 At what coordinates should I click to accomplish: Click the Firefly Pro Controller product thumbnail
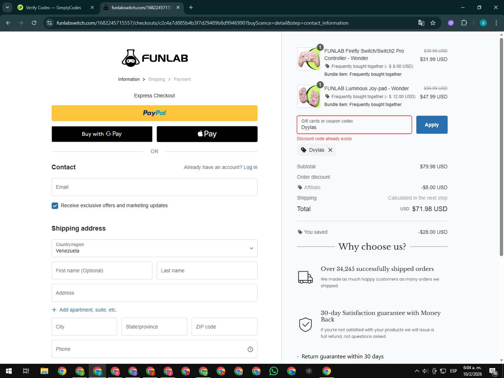(x=309, y=59)
